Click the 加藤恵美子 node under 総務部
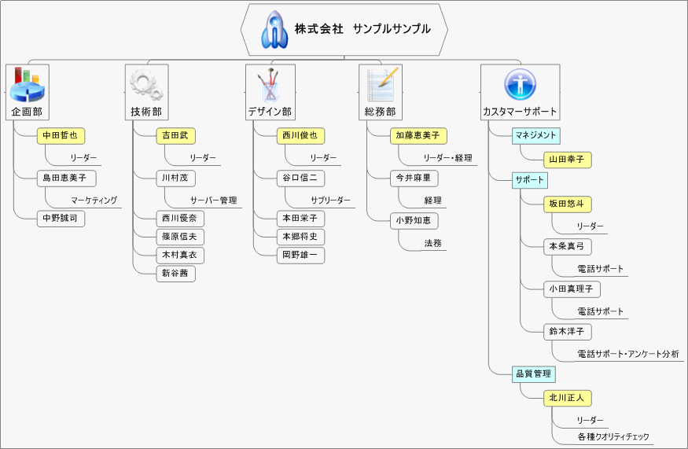This screenshot has width=688, height=449. [x=418, y=135]
